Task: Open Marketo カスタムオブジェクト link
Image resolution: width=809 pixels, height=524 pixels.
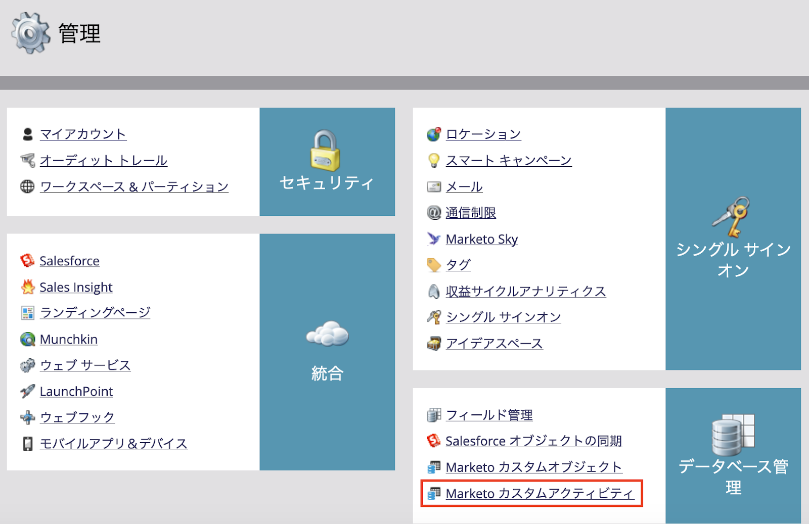Action: pos(534,467)
